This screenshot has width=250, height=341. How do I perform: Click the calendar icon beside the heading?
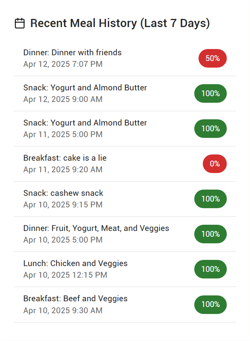[x=20, y=23]
